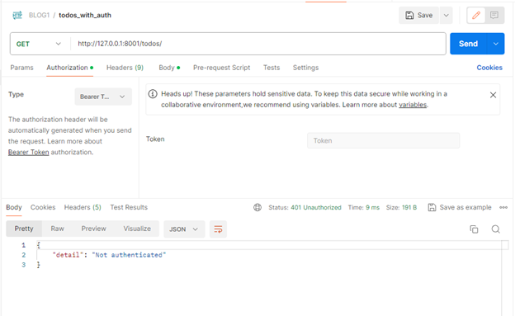Switch to the Headers (9) request tab
This screenshot has width=515, height=316.
pos(125,68)
